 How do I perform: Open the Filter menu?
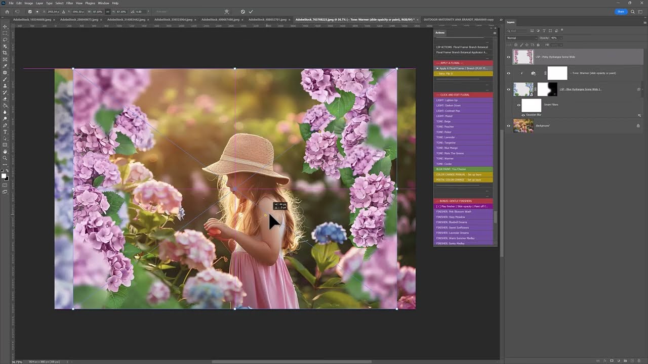[x=70, y=3]
